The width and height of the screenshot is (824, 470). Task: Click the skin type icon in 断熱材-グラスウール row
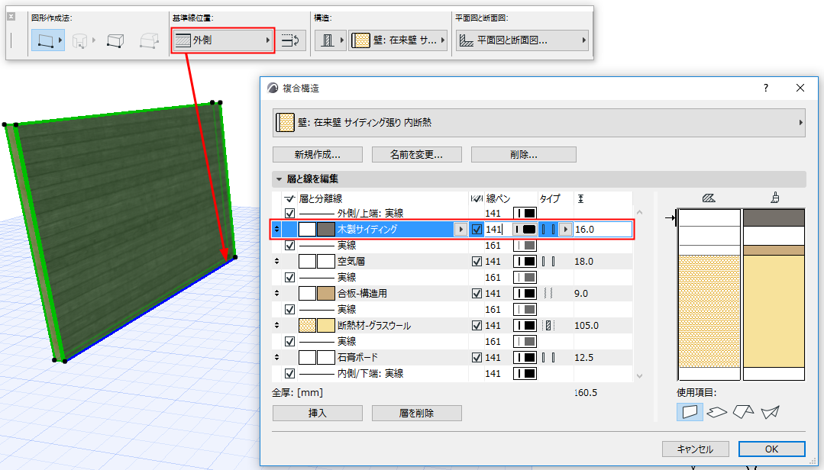[x=548, y=326]
